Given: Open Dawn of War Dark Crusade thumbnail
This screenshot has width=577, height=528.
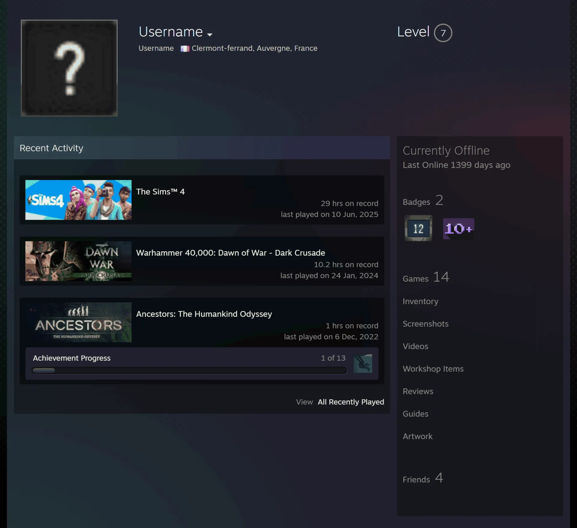Looking at the screenshot, I should pyautogui.click(x=78, y=261).
